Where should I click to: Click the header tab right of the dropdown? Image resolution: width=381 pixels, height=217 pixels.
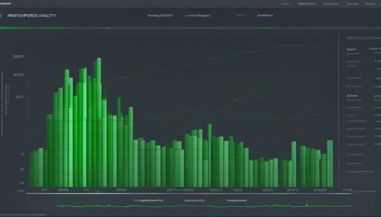265,16
